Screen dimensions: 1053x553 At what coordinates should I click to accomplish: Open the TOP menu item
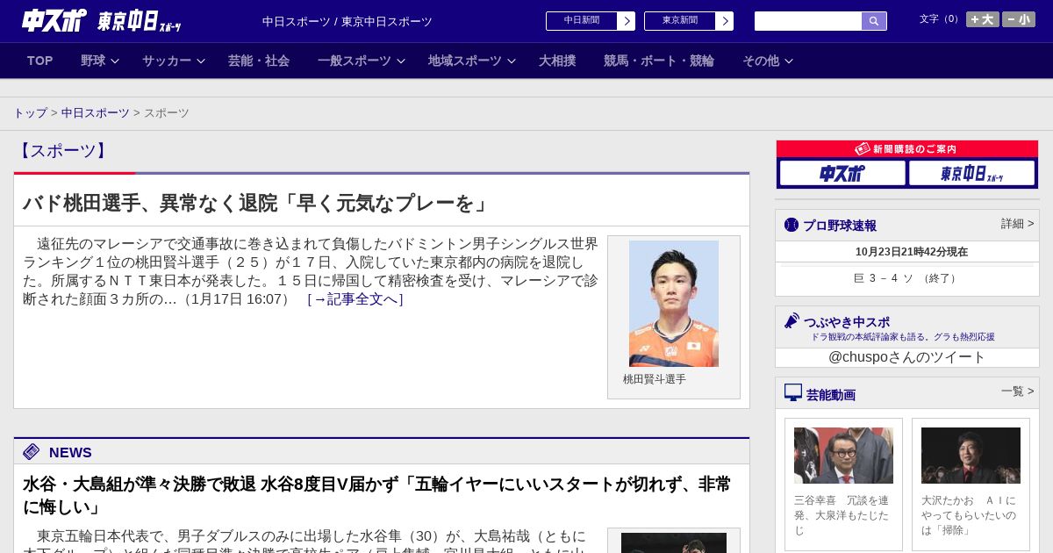pyautogui.click(x=40, y=61)
